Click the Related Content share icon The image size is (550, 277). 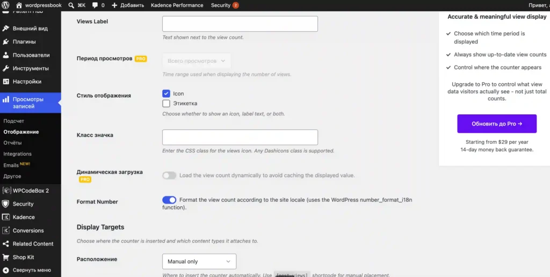pyautogui.click(x=6, y=244)
